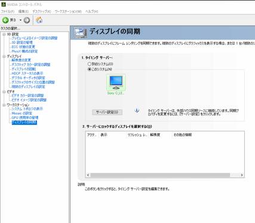Click the サーバー設定(S) button

pyautogui.click(x=107, y=112)
